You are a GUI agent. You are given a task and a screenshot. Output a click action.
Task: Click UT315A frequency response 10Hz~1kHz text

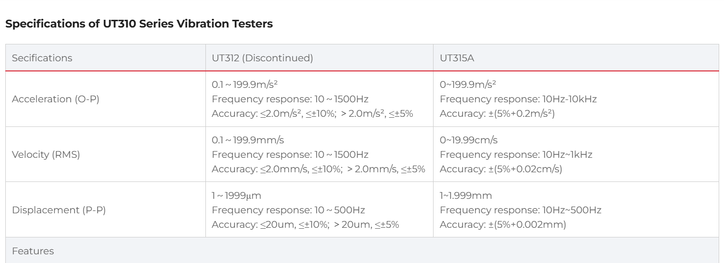click(516, 154)
